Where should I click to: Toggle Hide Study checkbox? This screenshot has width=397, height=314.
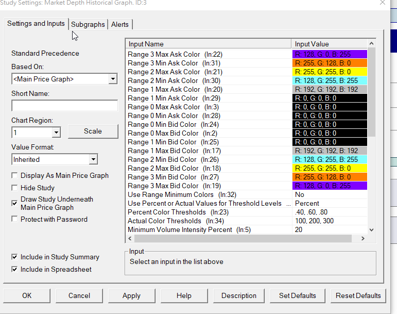pyautogui.click(x=14, y=188)
